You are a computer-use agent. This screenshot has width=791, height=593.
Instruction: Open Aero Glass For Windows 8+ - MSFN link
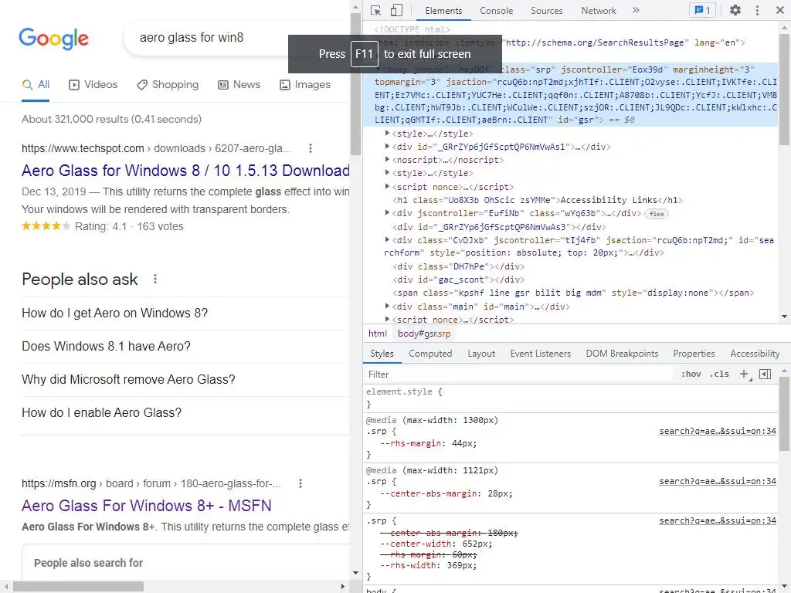coord(146,505)
